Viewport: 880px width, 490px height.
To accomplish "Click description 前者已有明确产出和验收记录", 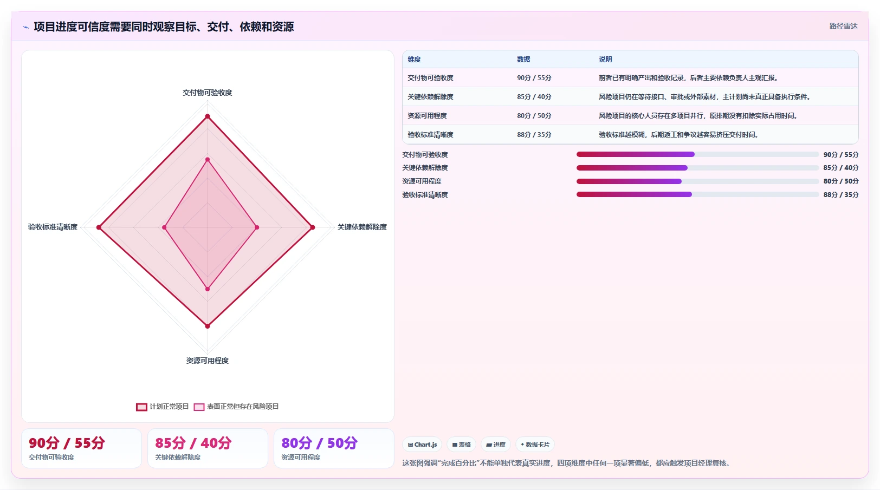I will point(689,78).
